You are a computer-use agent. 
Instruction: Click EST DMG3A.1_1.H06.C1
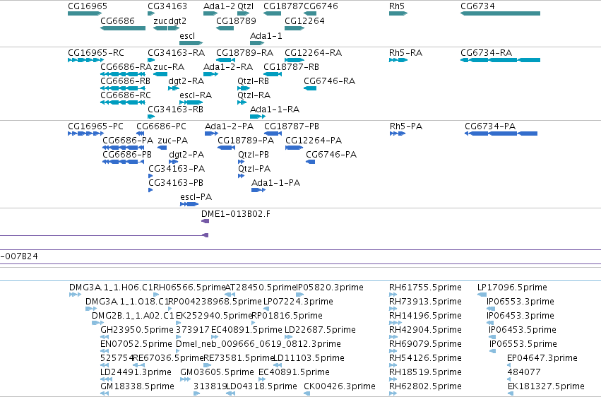[111, 288]
